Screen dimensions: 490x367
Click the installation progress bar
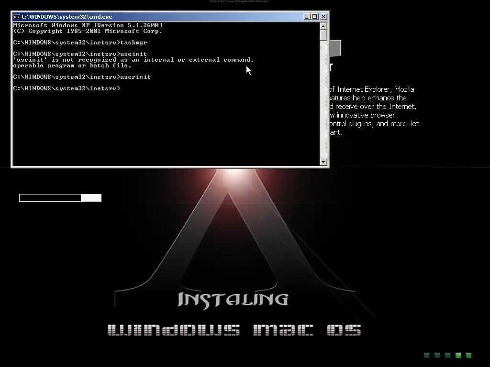click(x=60, y=198)
